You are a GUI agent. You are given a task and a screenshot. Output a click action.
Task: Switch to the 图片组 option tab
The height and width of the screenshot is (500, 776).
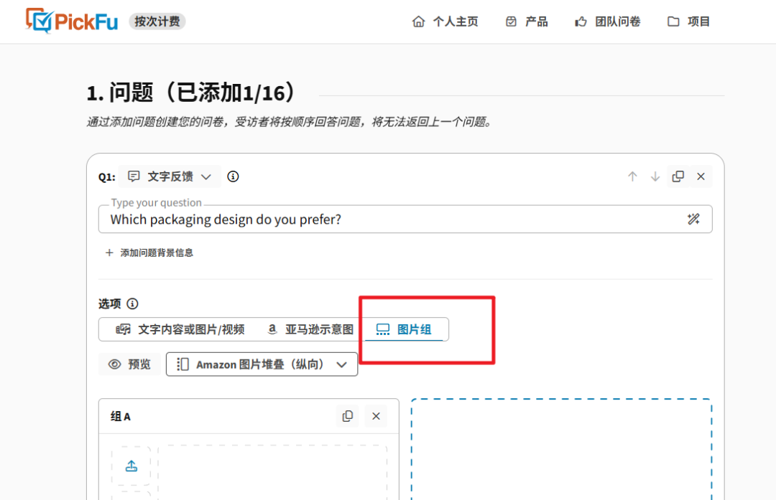point(405,329)
